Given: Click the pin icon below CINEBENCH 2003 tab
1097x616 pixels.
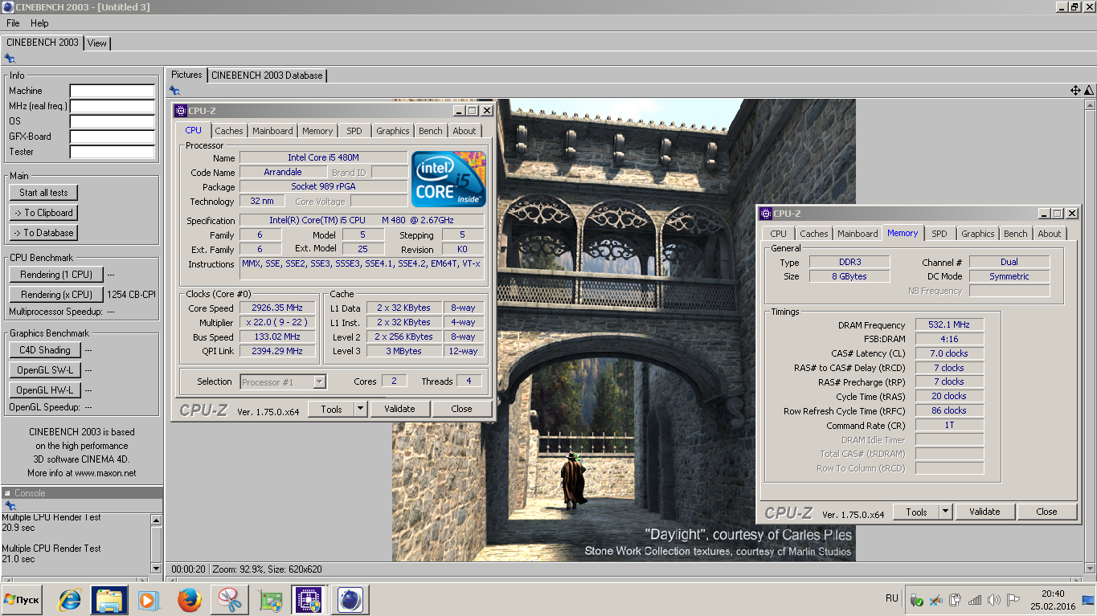Looking at the screenshot, I should click(x=10, y=58).
